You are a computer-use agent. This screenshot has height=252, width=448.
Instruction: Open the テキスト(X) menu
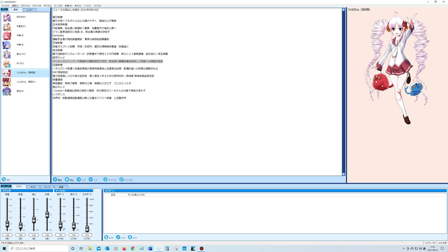(25, 6)
